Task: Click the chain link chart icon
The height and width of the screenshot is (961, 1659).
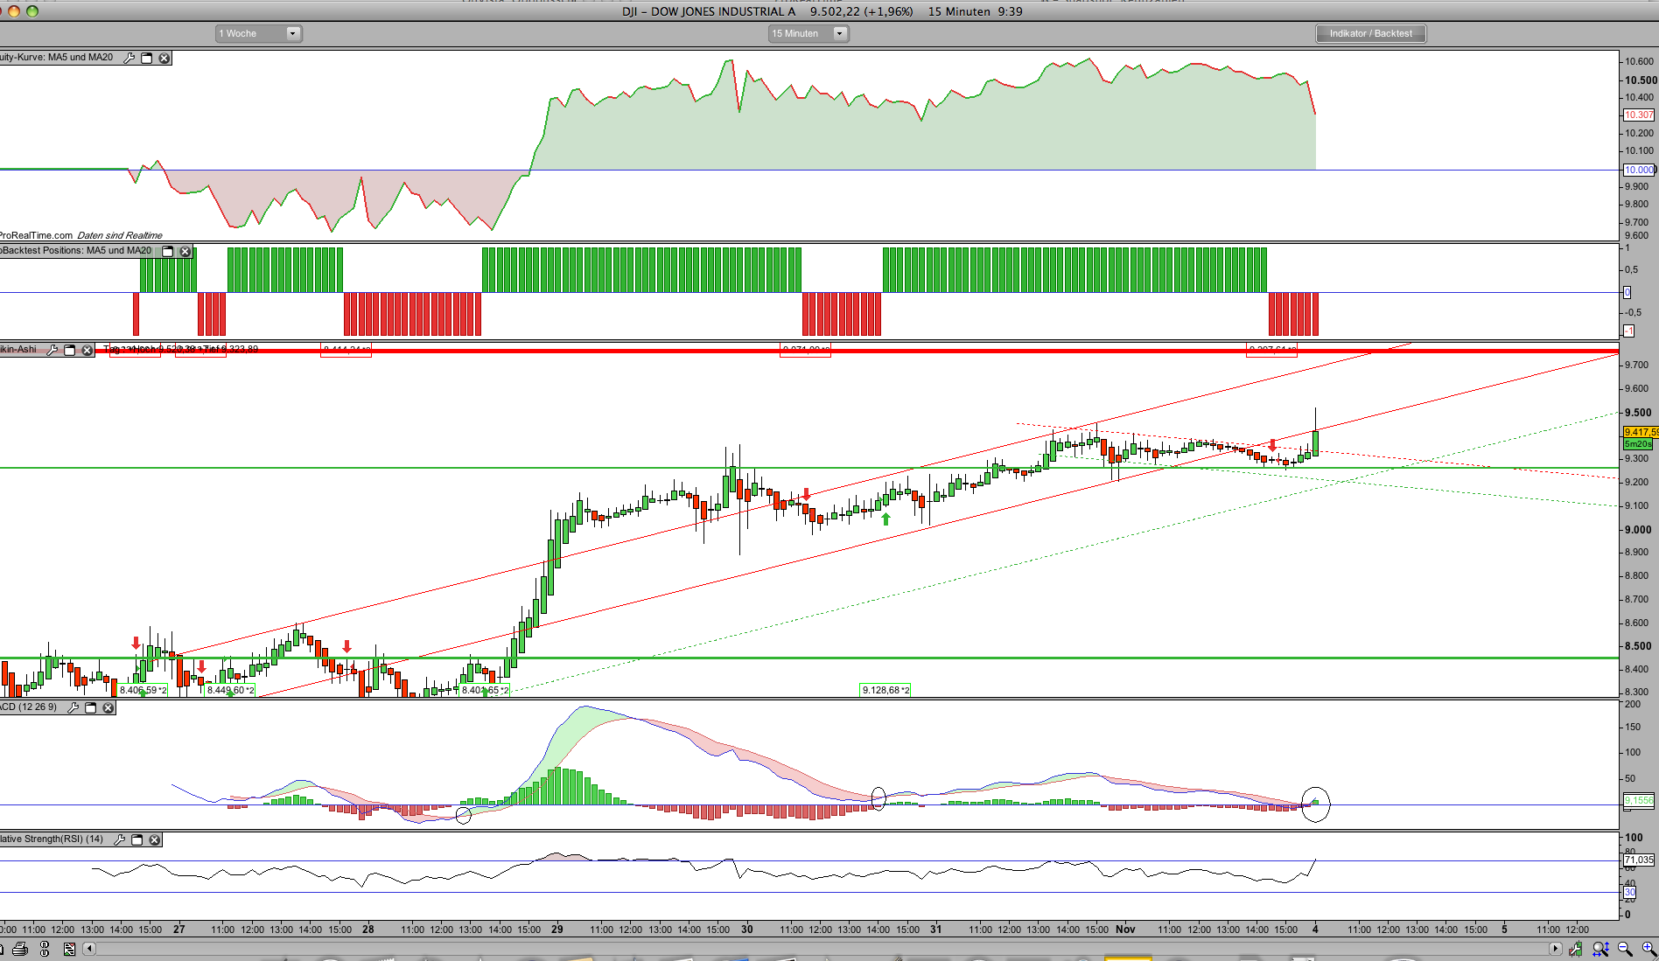Action: click(x=46, y=949)
